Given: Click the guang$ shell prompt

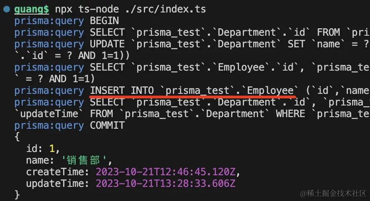Looking at the screenshot, I should (32, 9).
